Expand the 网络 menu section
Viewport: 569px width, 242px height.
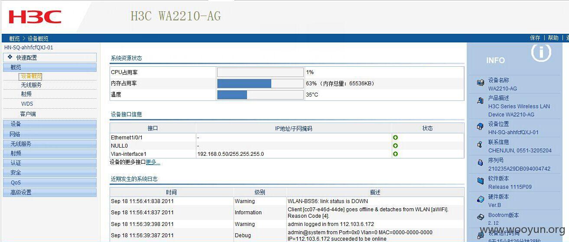pos(50,134)
